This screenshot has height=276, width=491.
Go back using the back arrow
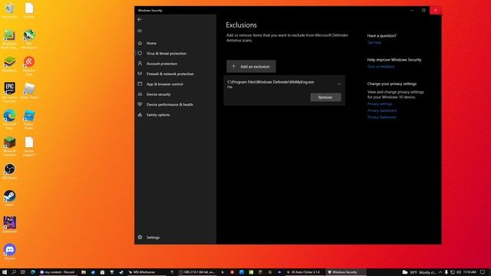click(x=140, y=19)
